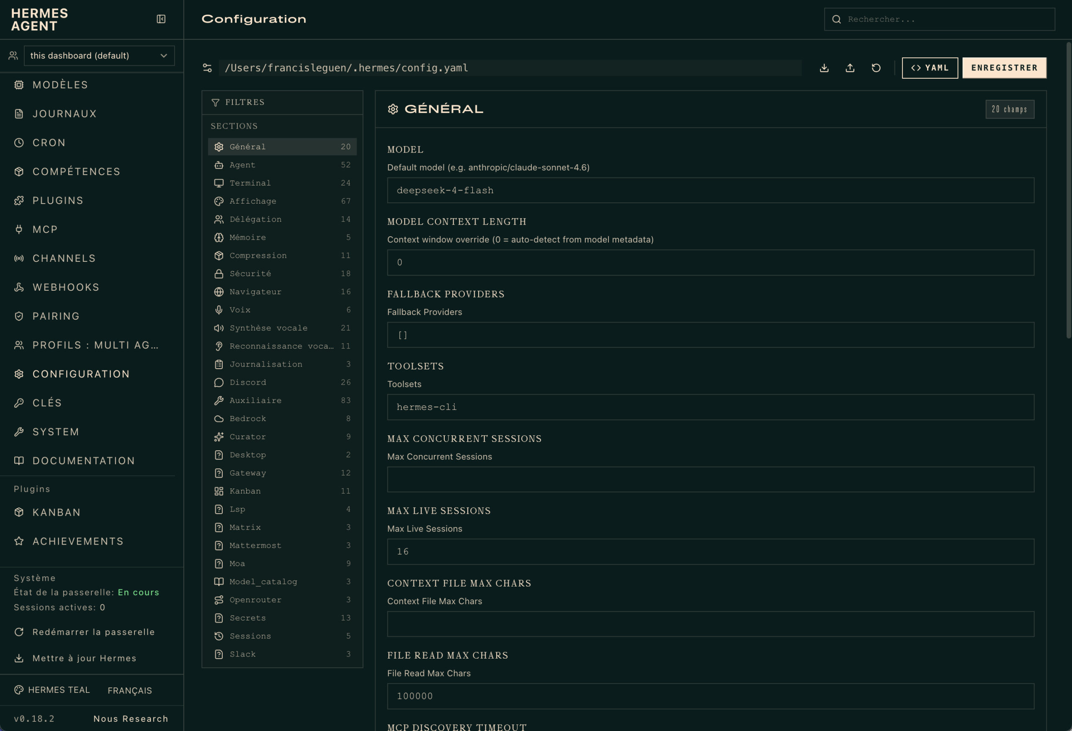Click the Model Context Length field
Viewport: 1072px width, 731px height.
(x=710, y=263)
